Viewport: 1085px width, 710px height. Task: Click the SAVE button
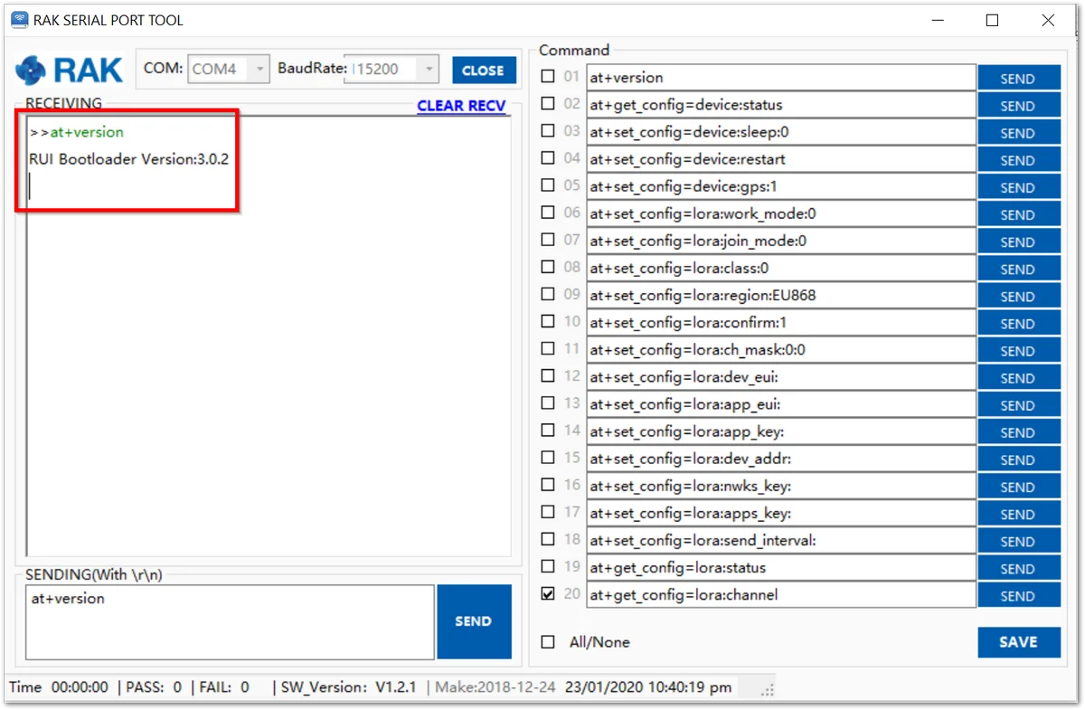[x=1018, y=642]
